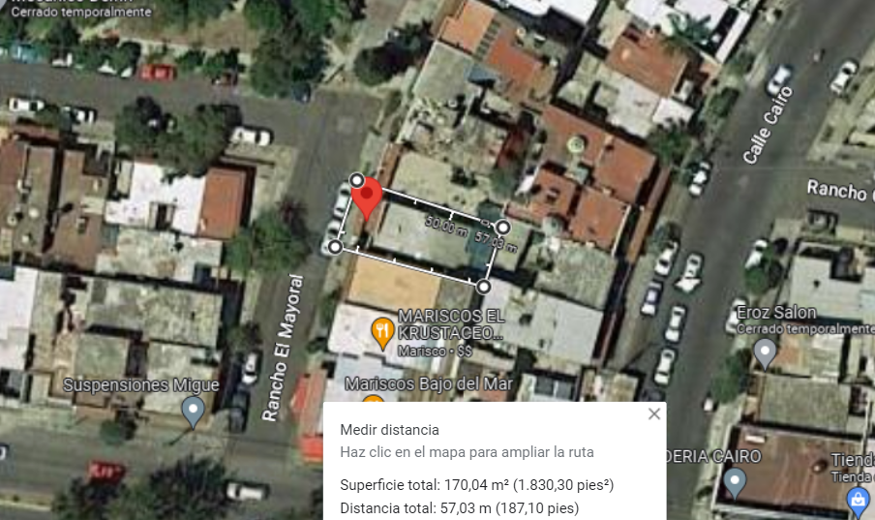Open the Mariscos Bajo del Mar label
875x520 pixels.
pyautogui.click(x=429, y=383)
